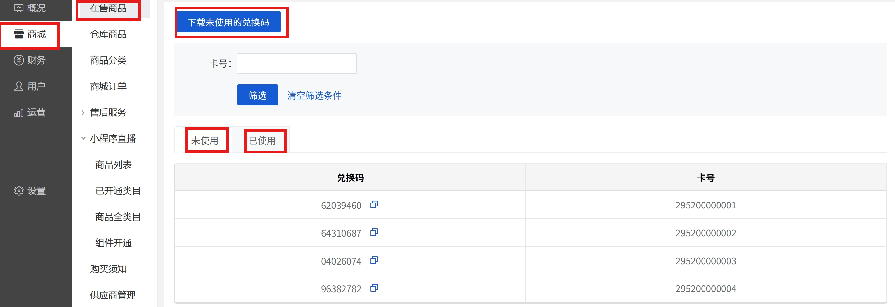Copy redemption code 64310687
The height and width of the screenshot is (307, 895).
tap(374, 233)
